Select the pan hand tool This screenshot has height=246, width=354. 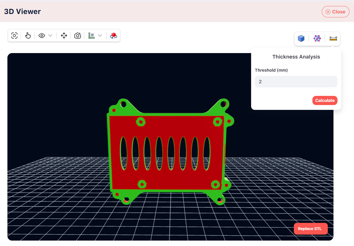click(x=28, y=35)
